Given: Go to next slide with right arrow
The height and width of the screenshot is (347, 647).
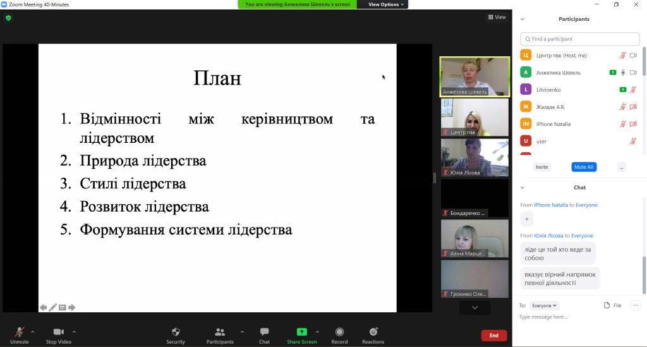Looking at the screenshot, I should [72, 308].
